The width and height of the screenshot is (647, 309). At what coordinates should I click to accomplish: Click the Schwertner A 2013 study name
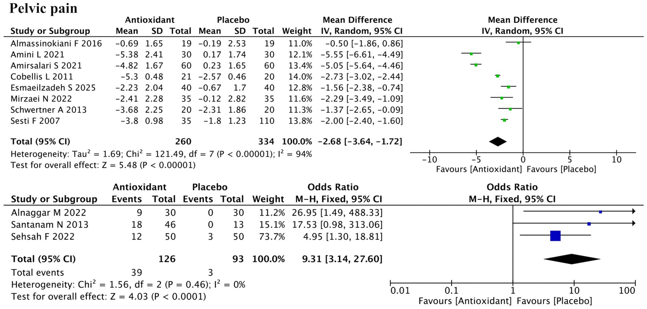tap(49, 110)
